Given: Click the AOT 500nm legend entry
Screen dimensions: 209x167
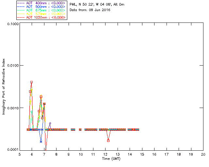Looking at the screenshot, I should pyautogui.click(x=41, y=7).
